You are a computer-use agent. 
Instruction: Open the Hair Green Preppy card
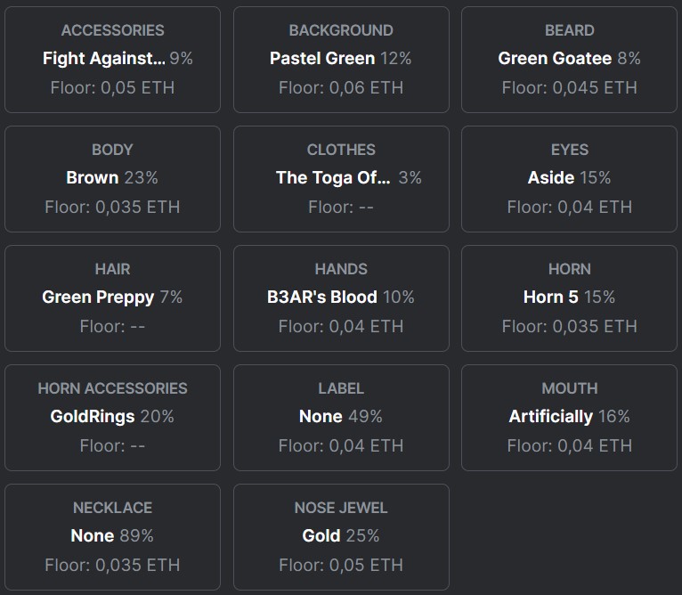click(x=113, y=298)
